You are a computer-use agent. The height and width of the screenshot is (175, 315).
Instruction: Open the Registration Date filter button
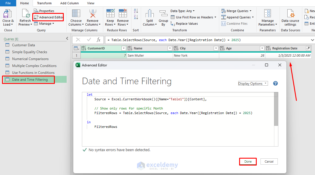(308, 48)
